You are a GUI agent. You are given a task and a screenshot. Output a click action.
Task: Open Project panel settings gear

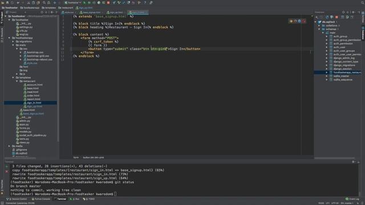(52, 12)
